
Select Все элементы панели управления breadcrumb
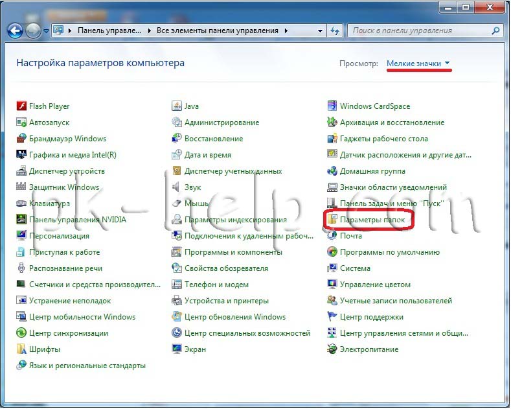pos(218,30)
